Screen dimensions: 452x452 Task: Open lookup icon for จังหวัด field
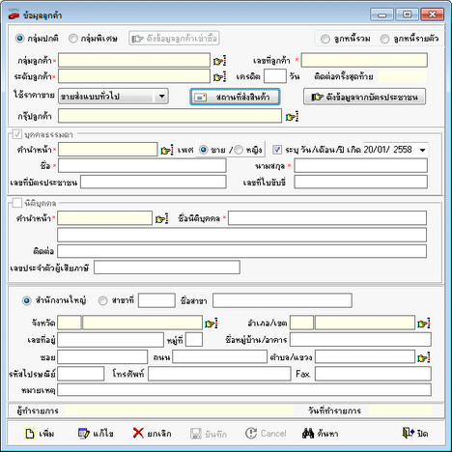tap(212, 324)
